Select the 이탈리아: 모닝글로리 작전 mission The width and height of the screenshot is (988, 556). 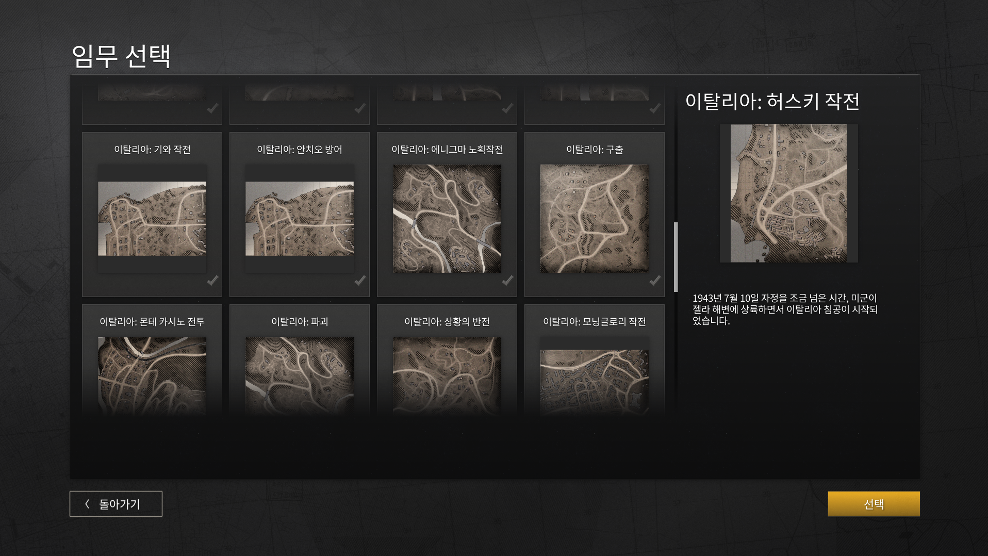point(595,361)
